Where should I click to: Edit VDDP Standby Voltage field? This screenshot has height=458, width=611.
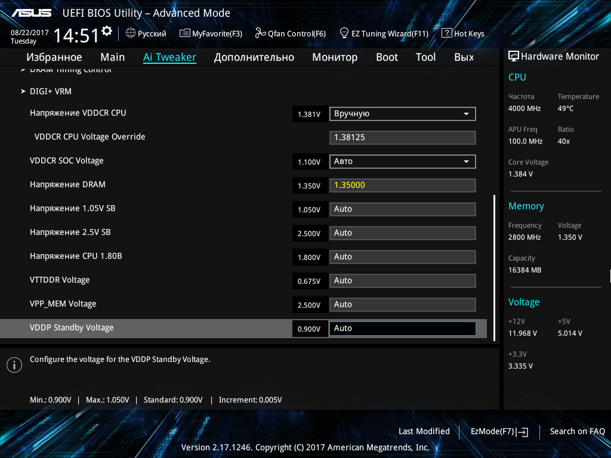pos(403,329)
